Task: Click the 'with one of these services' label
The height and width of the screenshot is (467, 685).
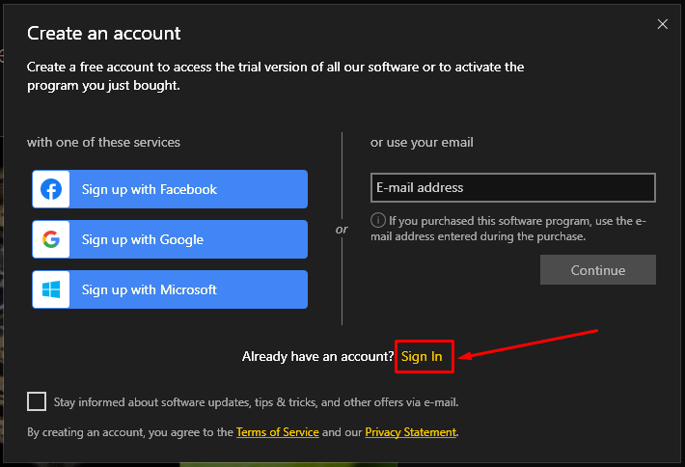Action: (x=103, y=142)
